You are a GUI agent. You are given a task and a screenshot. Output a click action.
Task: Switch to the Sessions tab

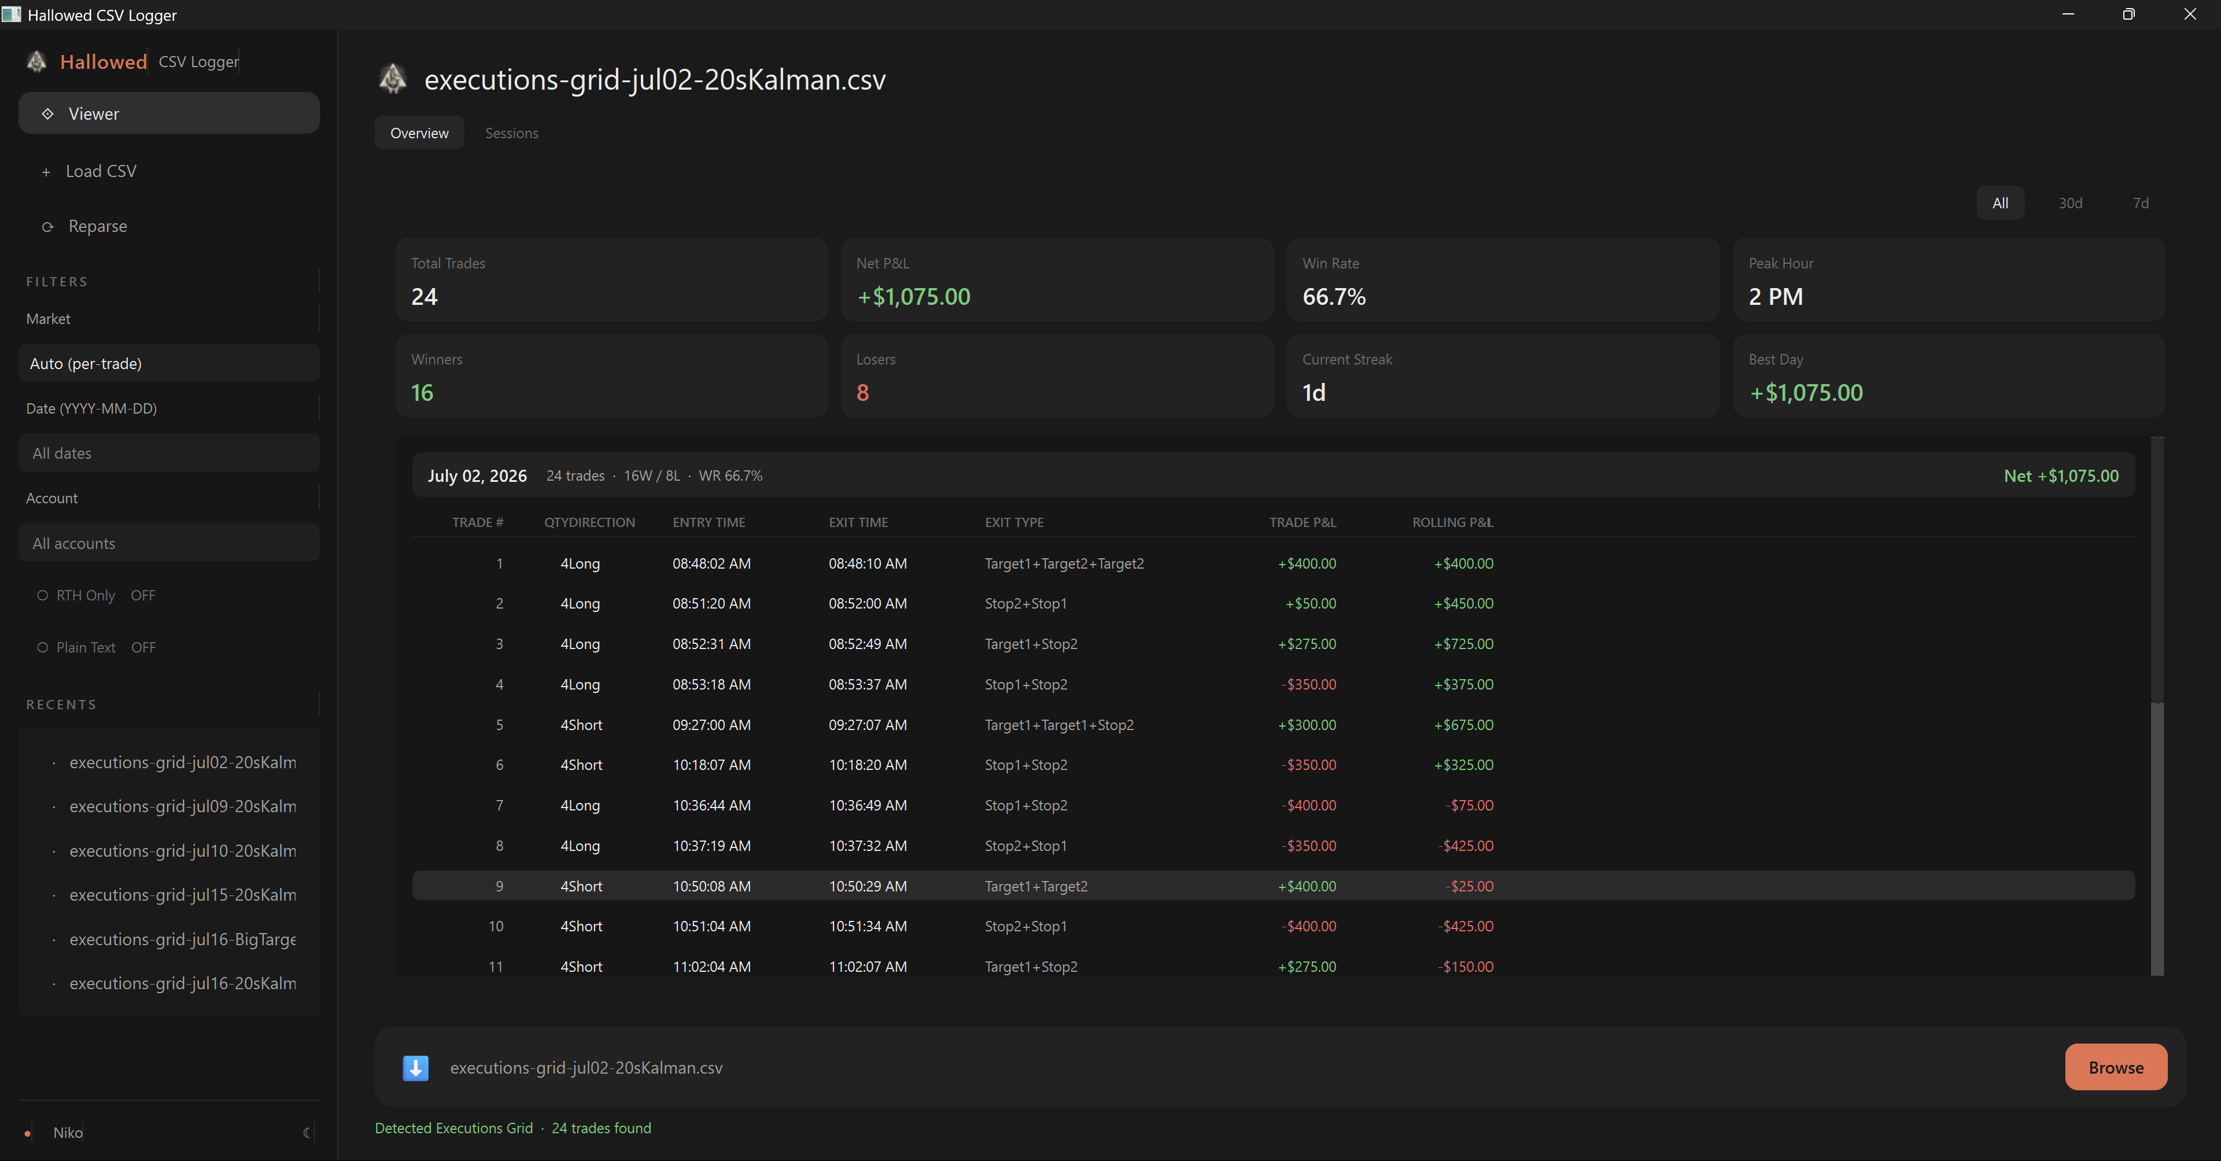coord(511,133)
